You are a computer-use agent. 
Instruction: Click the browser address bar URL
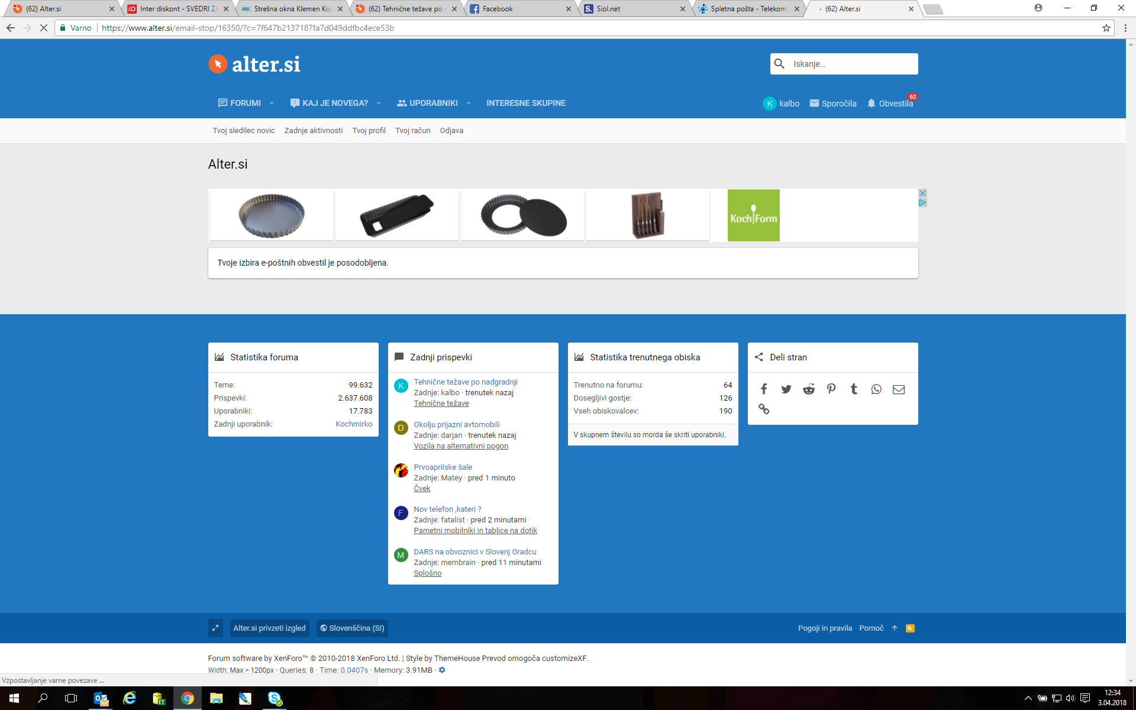pyautogui.click(x=248, y=28)
